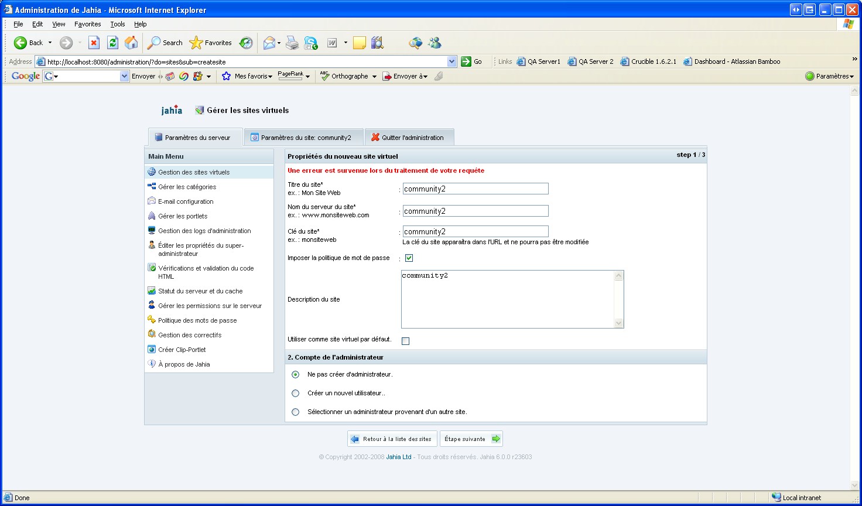Click the Messenger people icon
This screenshot has height=506, width=862.
pyautogui.click(x=435, y=43)
